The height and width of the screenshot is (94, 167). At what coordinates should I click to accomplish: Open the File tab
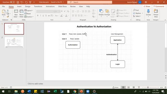(x=3, y=7)
